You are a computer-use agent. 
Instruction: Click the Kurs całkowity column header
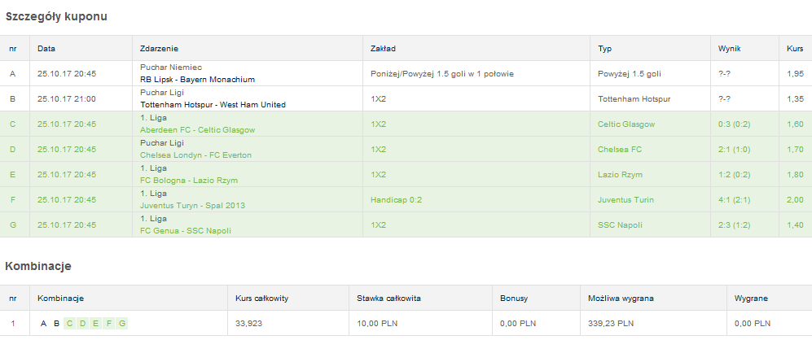[x=260, y=299]
